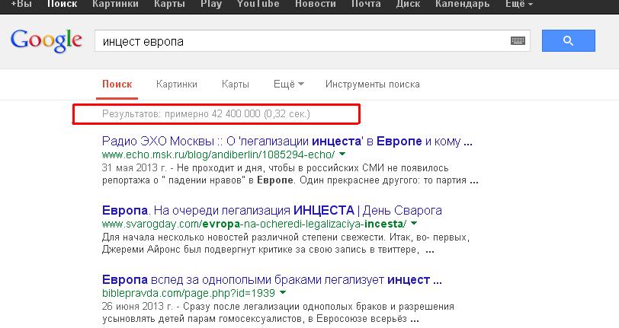
Task: Click the blue magnifier search button
Action: coord(568,41)
